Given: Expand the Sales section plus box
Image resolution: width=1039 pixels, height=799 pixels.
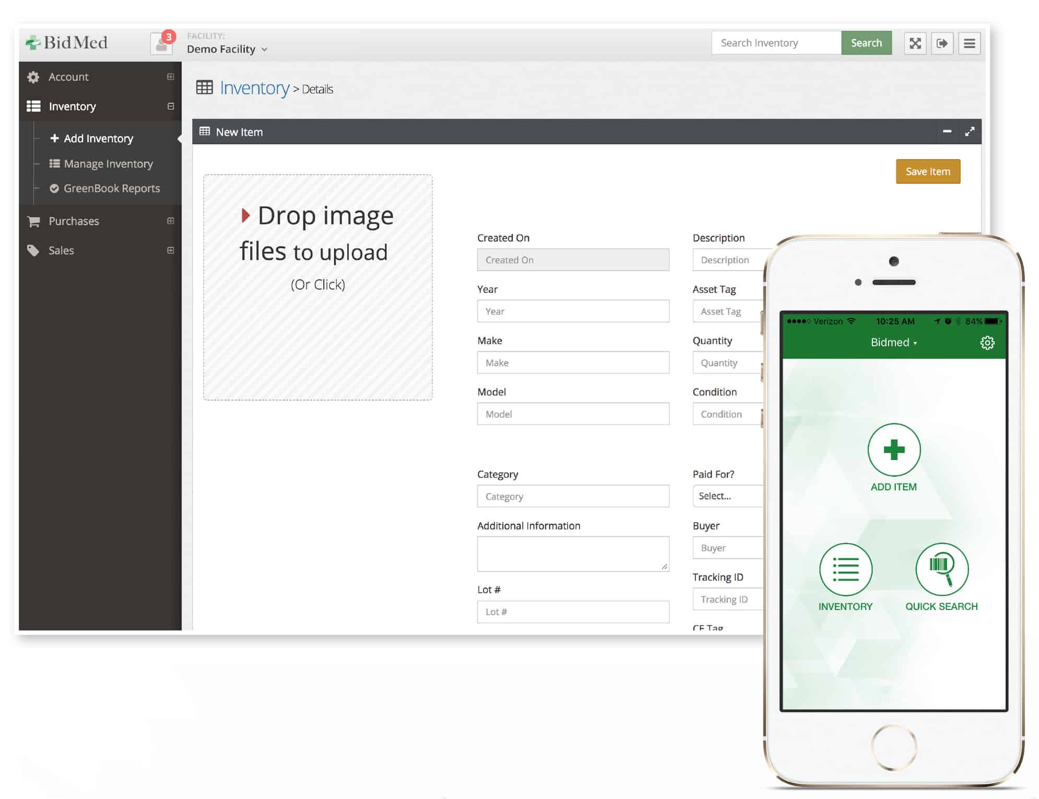Looking at the screenshot, I should (x=171, y=250).
